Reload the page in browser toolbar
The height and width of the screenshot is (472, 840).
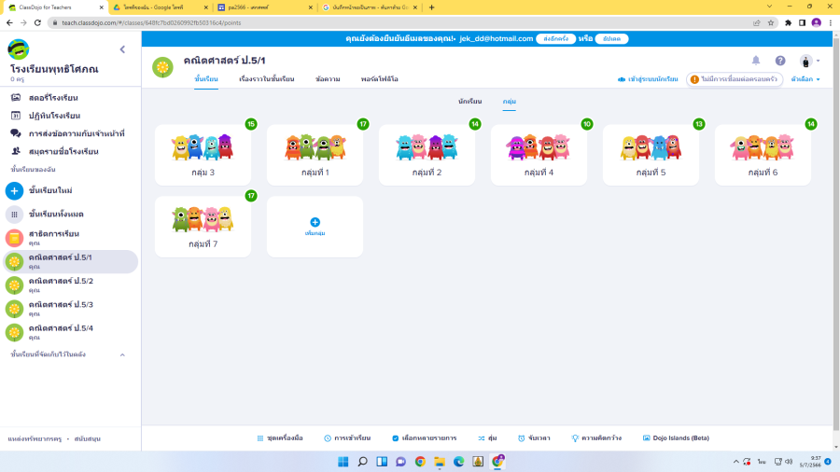(37, 23)
